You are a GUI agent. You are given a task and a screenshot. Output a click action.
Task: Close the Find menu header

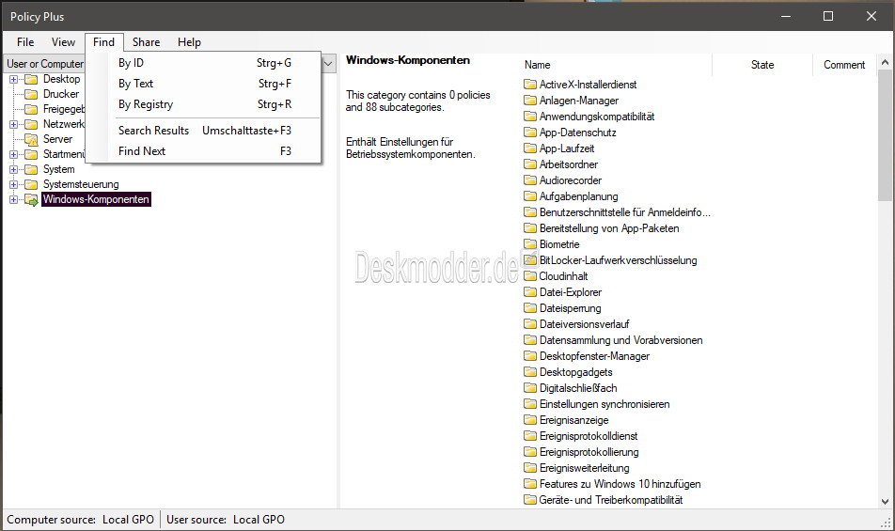pyautogui.click(x=103, y=41)
